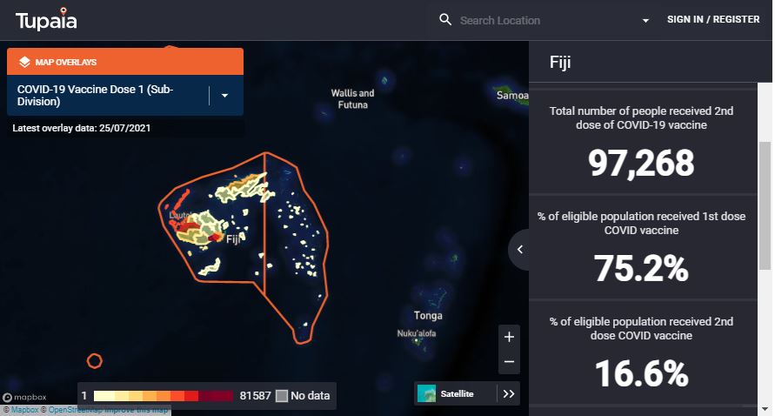
Task: Click the 16.6% second dose value
Action: [x=641, y=373]
